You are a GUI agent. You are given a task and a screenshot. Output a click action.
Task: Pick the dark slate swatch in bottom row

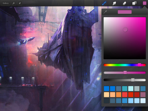click(106, 101)
